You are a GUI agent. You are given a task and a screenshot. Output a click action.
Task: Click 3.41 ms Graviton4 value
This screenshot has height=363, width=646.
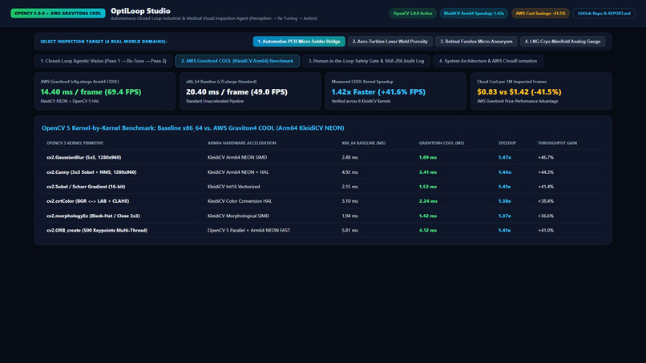point(428,172)
